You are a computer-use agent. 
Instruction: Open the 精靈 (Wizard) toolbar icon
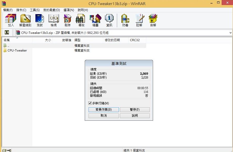point(95,20)
